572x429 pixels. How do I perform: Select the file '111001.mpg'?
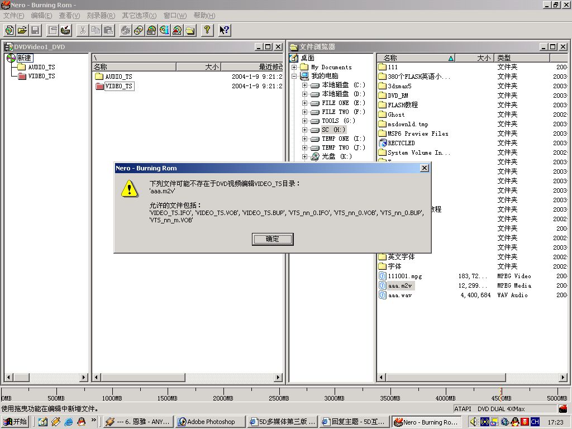coord(401,276)
